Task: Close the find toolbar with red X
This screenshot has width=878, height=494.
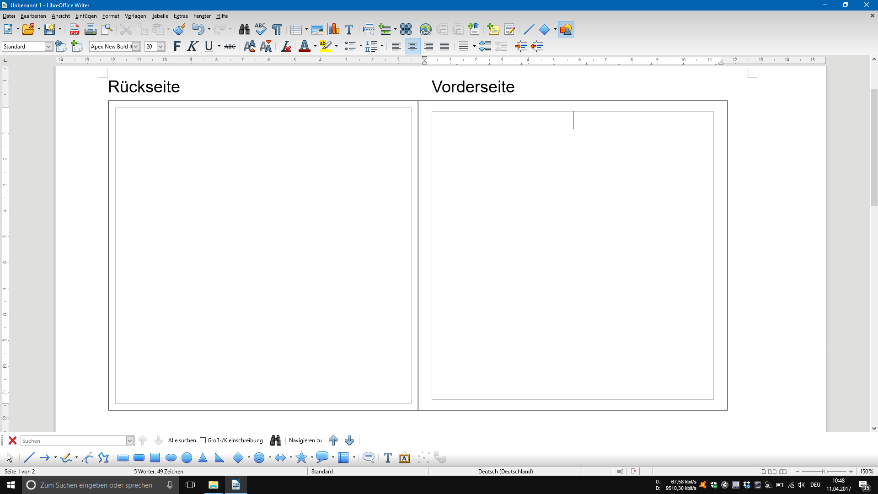Action: [x=13, y=440]
